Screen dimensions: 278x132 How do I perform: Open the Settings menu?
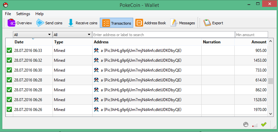pyautogui.click(x=23, y=14)
